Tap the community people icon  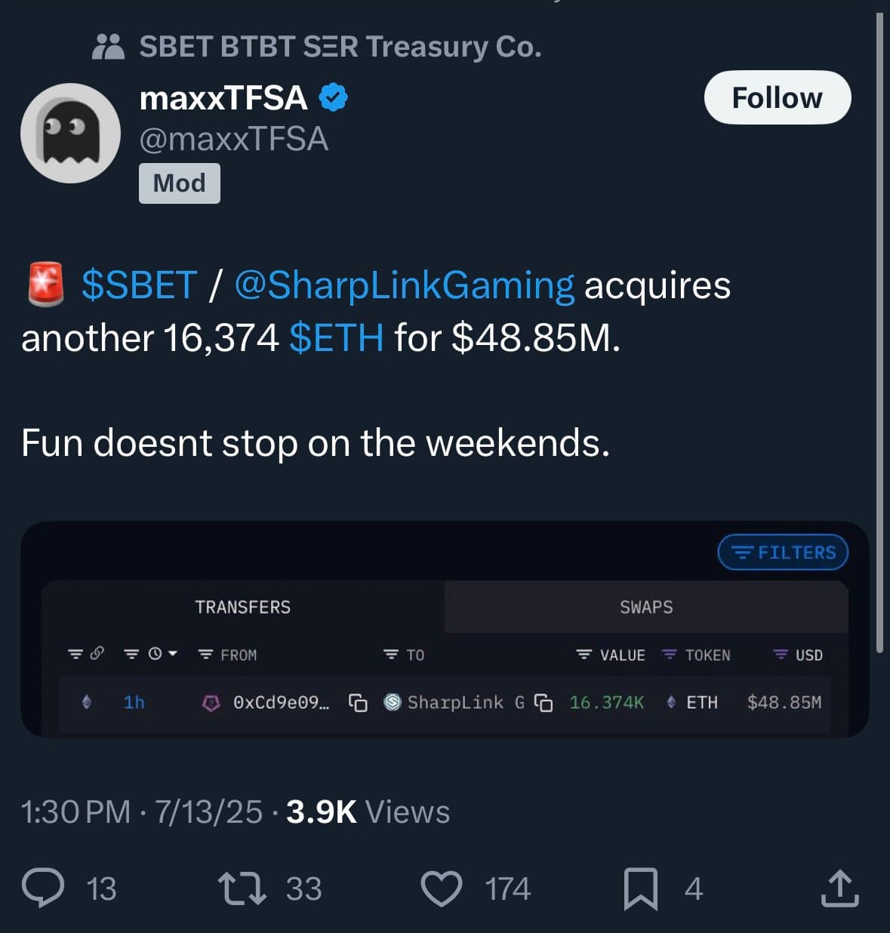(x=108, y=47)
